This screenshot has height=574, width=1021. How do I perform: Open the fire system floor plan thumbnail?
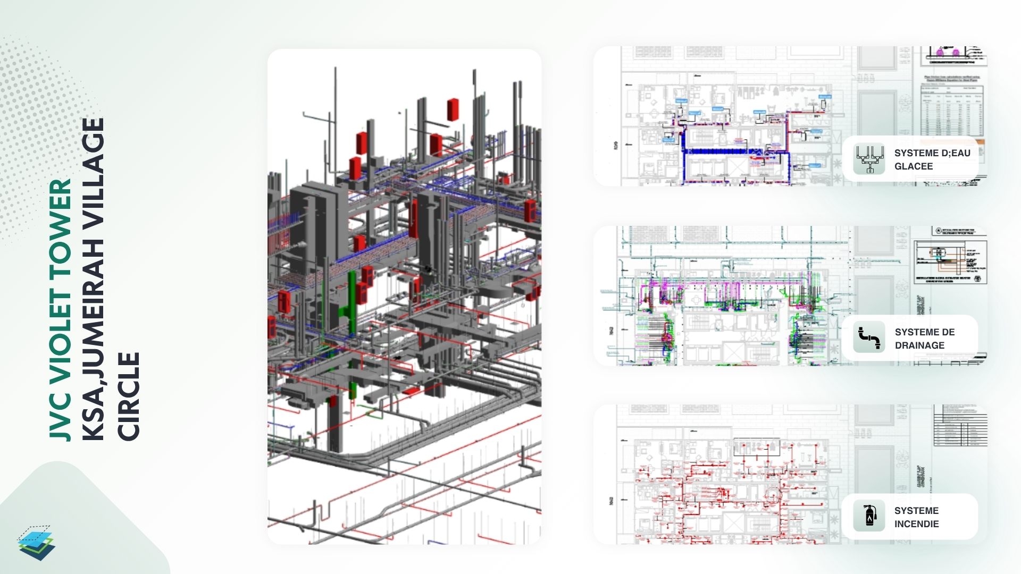click(x=790, y=474)
